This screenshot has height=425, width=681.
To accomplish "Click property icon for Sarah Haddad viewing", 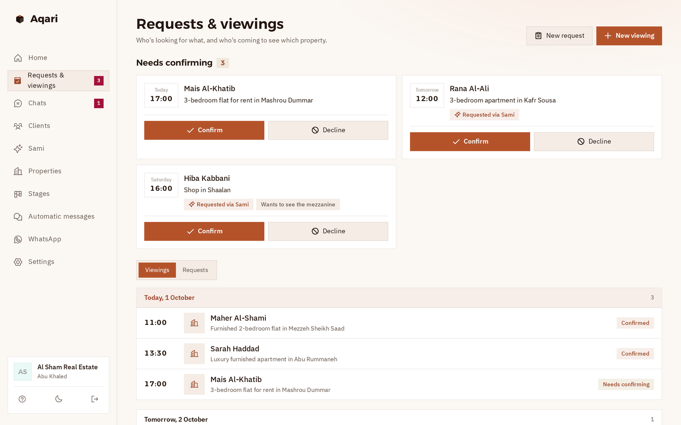I will [x=194, y=354].
